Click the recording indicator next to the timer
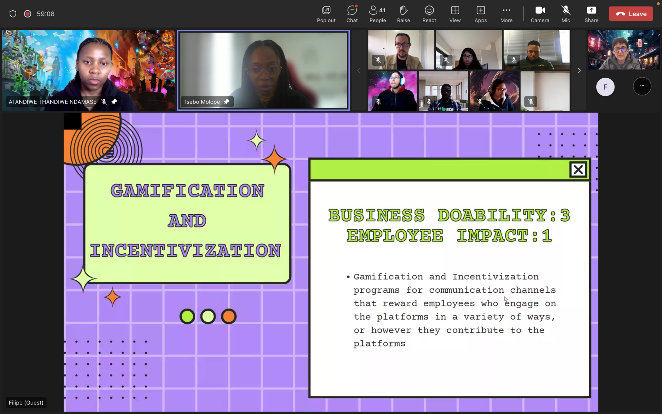 pos(27,14)
